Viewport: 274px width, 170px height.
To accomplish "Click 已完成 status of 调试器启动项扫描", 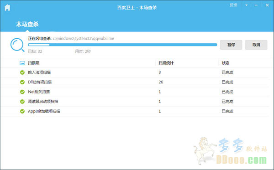I will tap(227, 102).
